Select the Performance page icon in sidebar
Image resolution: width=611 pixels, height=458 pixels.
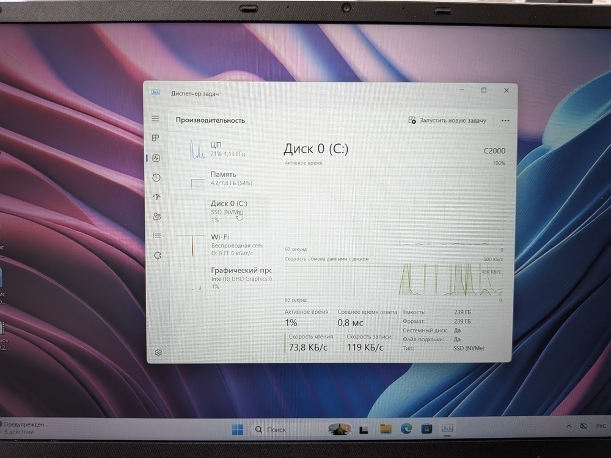point(156,158)
